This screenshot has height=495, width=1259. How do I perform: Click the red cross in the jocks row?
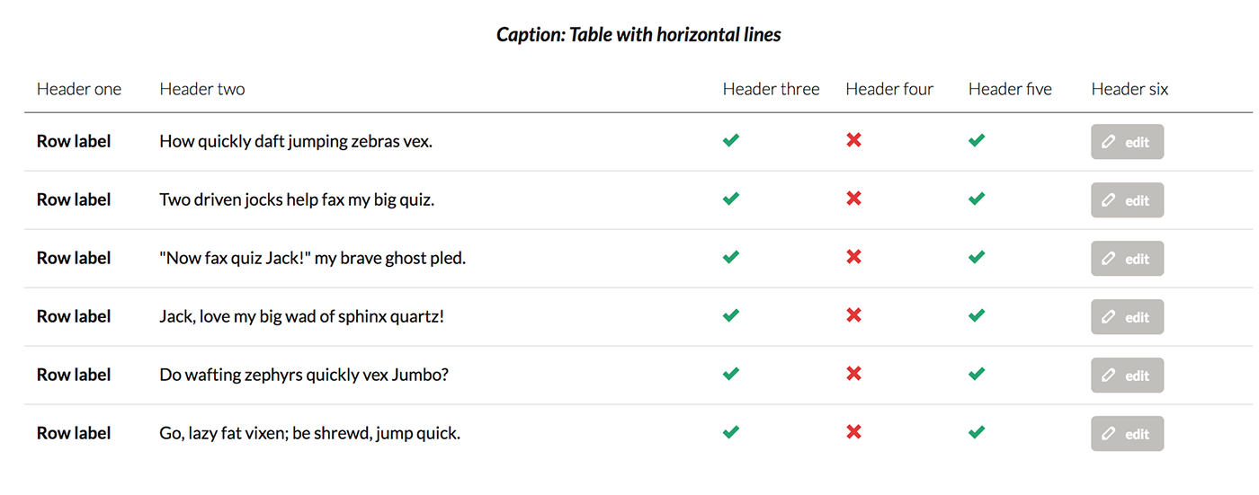(853, 199)
